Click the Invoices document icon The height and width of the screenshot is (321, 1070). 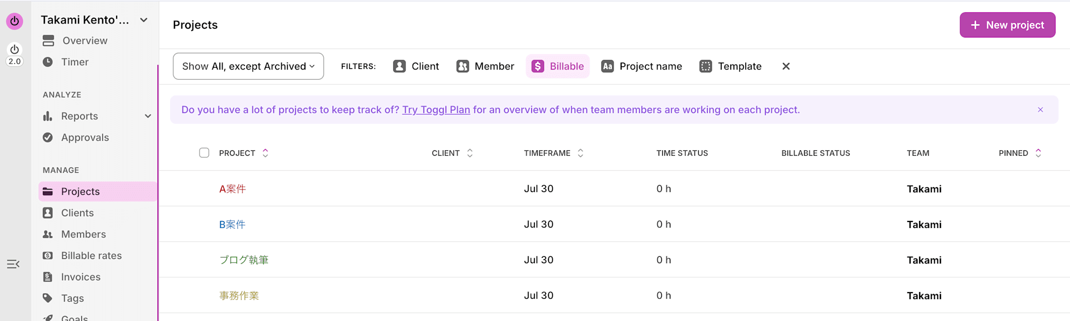click(x=48, y=277)
